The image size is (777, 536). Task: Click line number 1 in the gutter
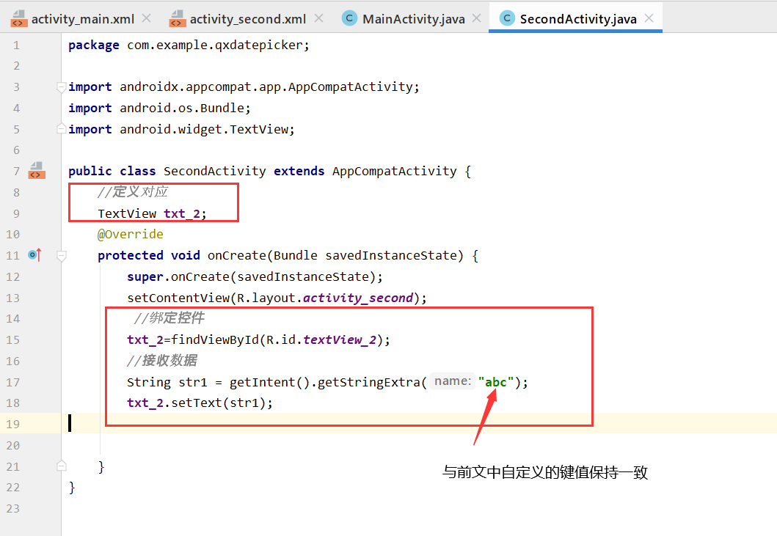[16, 45]
